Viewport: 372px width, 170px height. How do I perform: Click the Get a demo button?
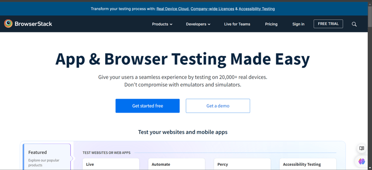[x=218, y=106]
